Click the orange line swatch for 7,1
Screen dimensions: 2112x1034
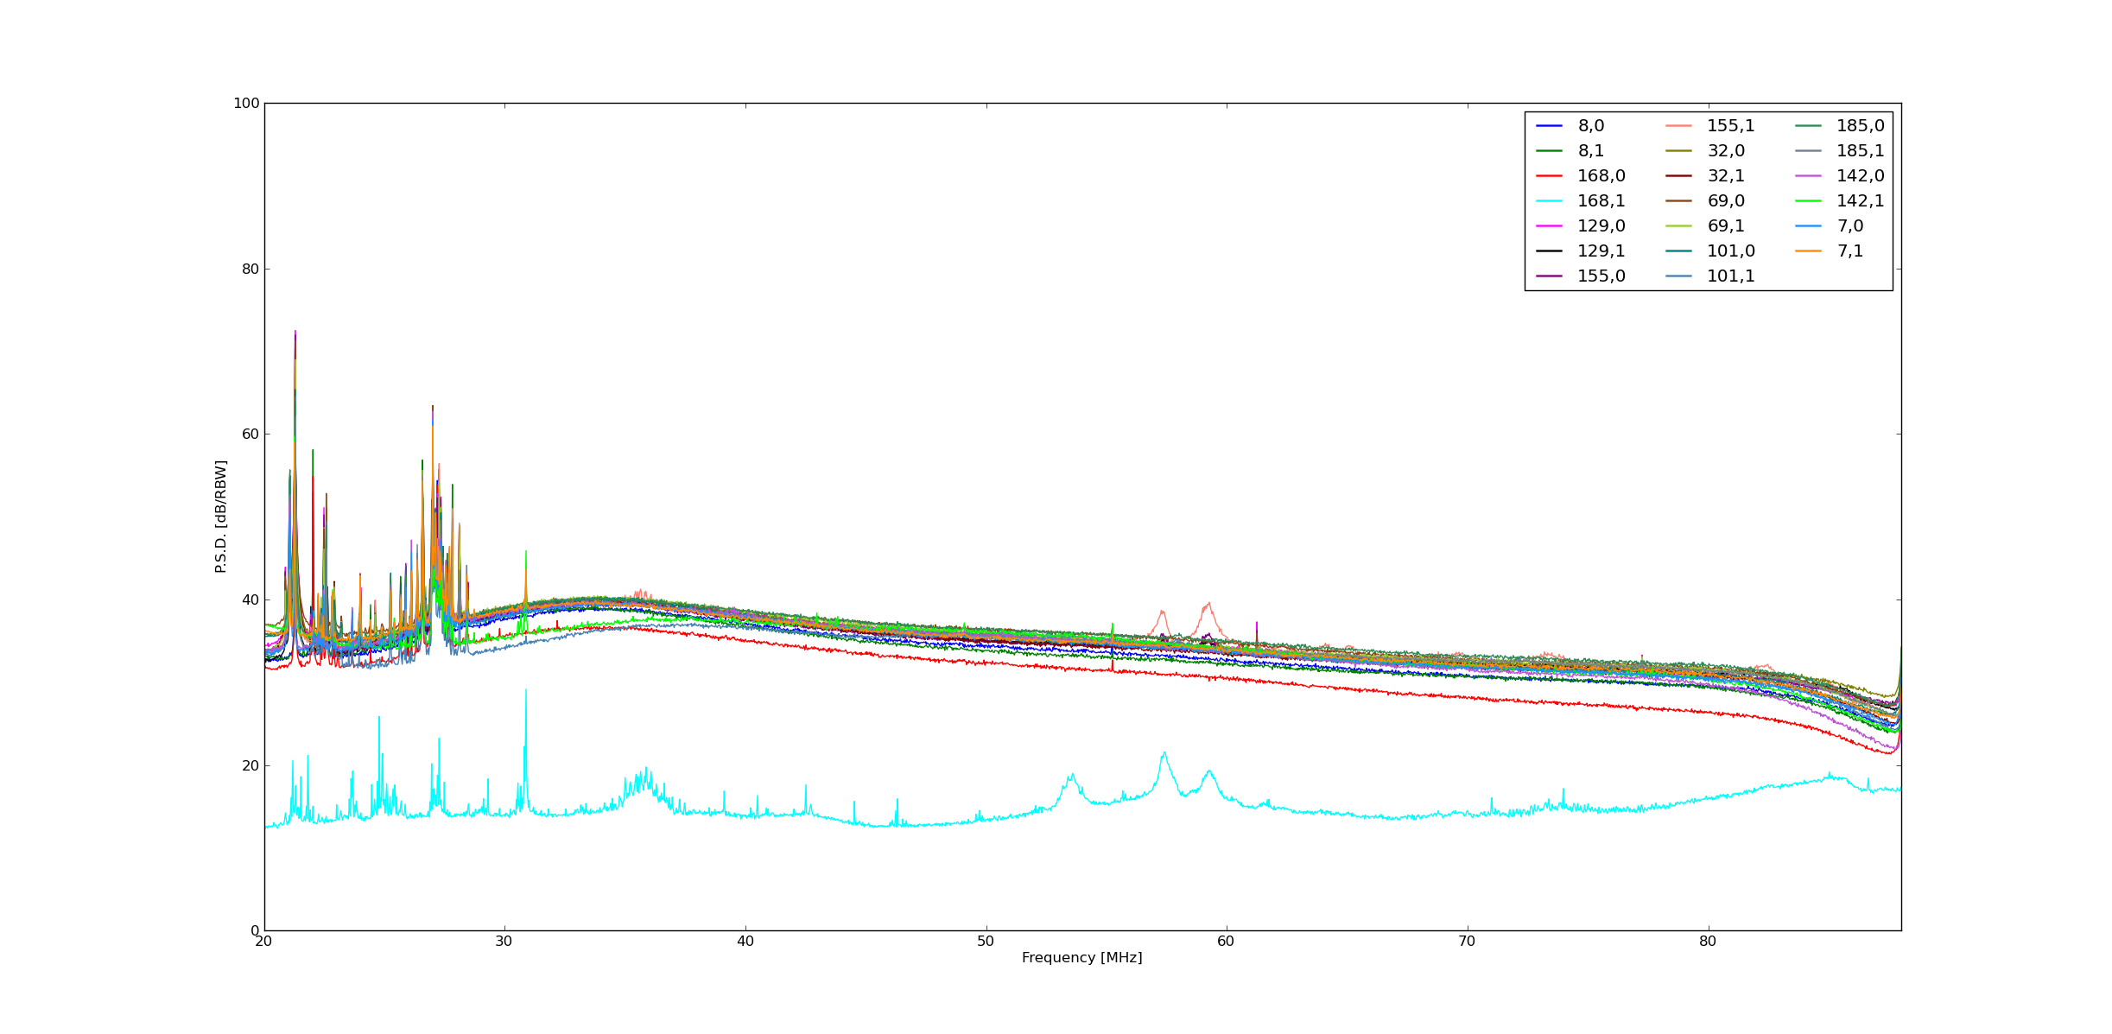1808,251
